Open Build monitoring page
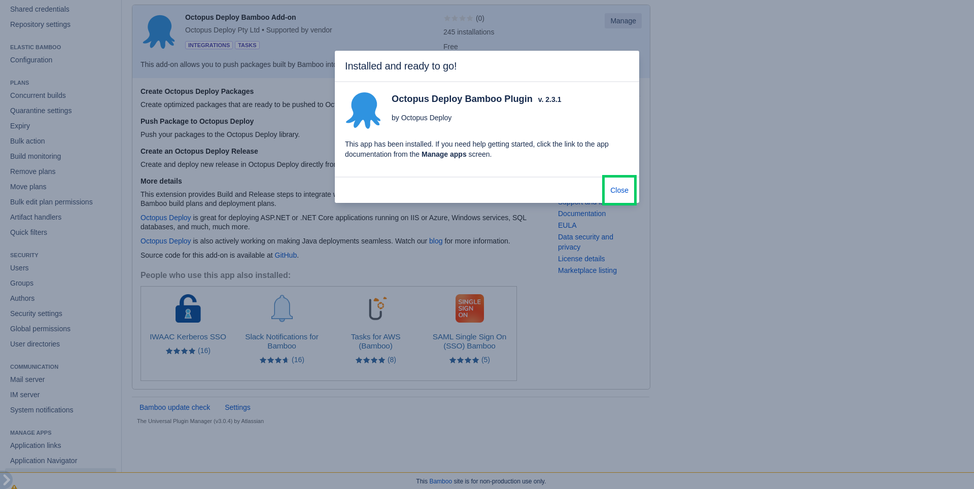This screenshot has height=489, width=974. click(x=36, y=156)
